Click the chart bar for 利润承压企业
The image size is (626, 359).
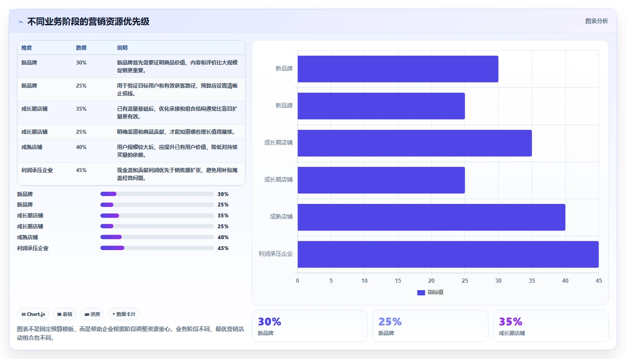[x=448, y=254]
